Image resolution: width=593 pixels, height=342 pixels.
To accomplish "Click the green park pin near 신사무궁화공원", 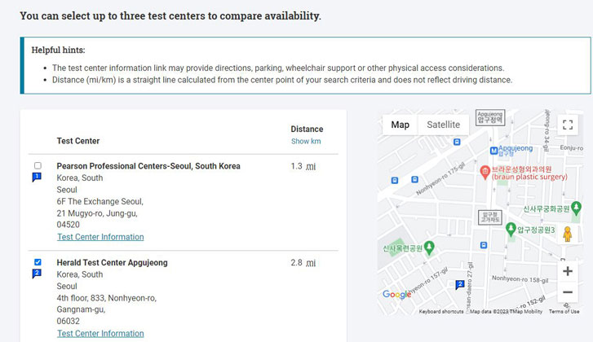I will click(576, 208).
